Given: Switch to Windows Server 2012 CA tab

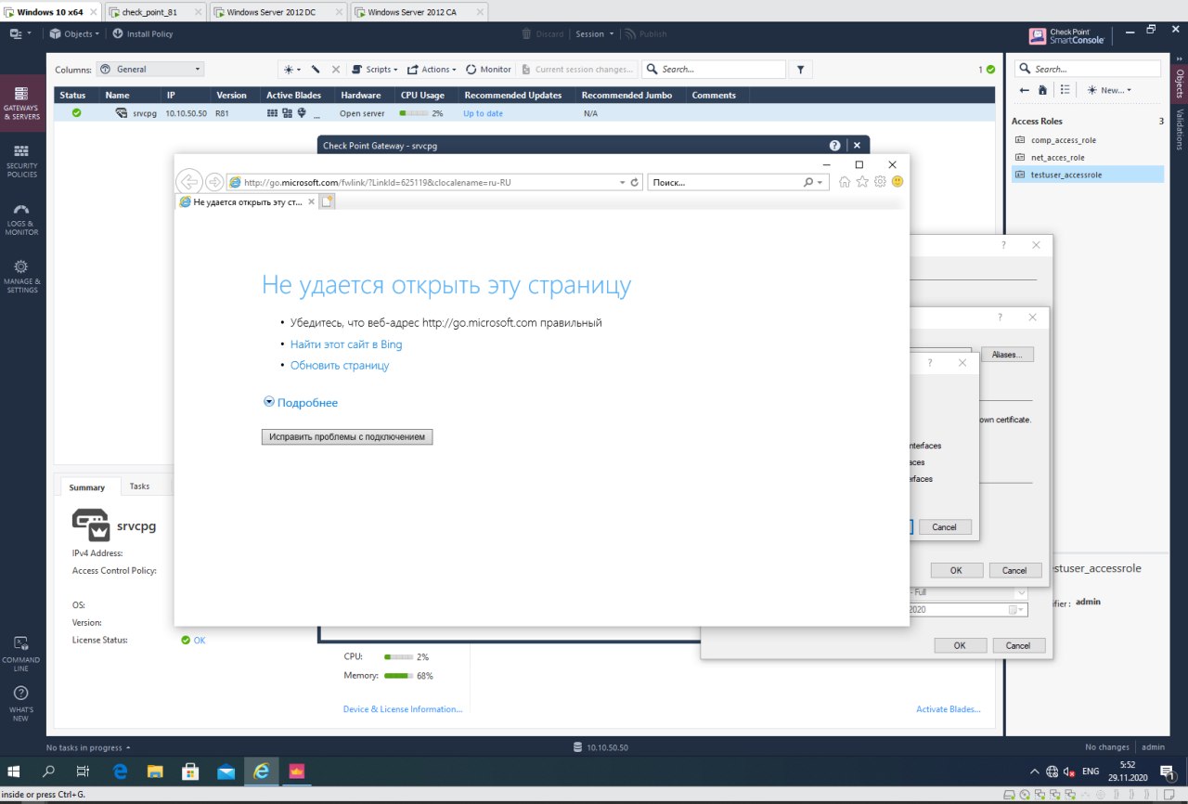Looking at the screenshot, I should pos(419,12).
